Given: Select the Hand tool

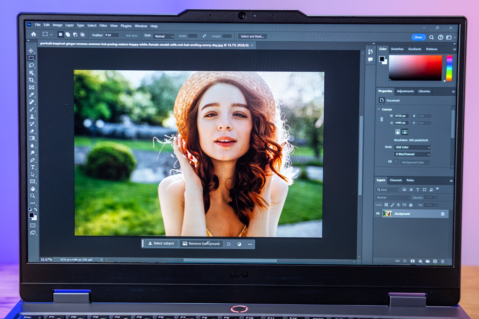Looking at the screenshot, I should point(33,189).
